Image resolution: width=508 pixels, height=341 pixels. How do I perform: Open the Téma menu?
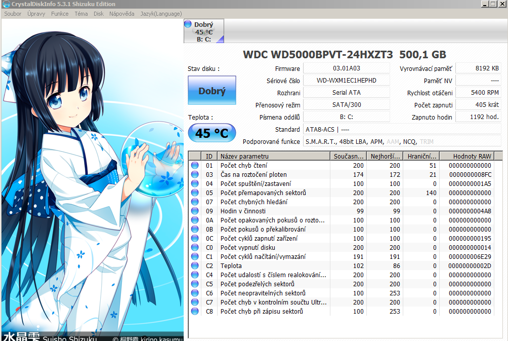click(x=81, y=14)
